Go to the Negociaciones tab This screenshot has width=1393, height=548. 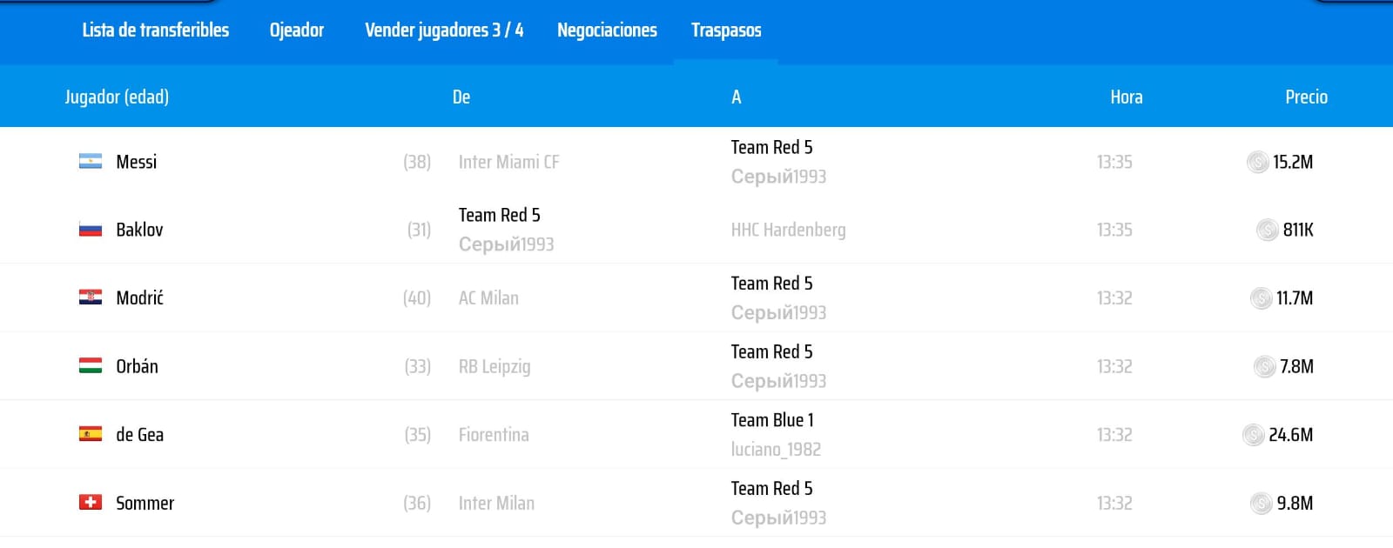607,30
